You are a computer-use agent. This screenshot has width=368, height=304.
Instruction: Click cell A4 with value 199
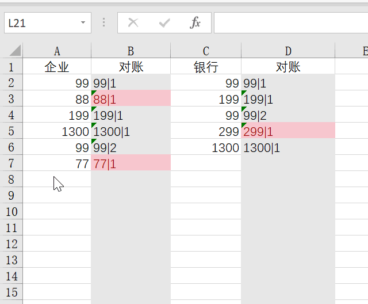[57, 115]
